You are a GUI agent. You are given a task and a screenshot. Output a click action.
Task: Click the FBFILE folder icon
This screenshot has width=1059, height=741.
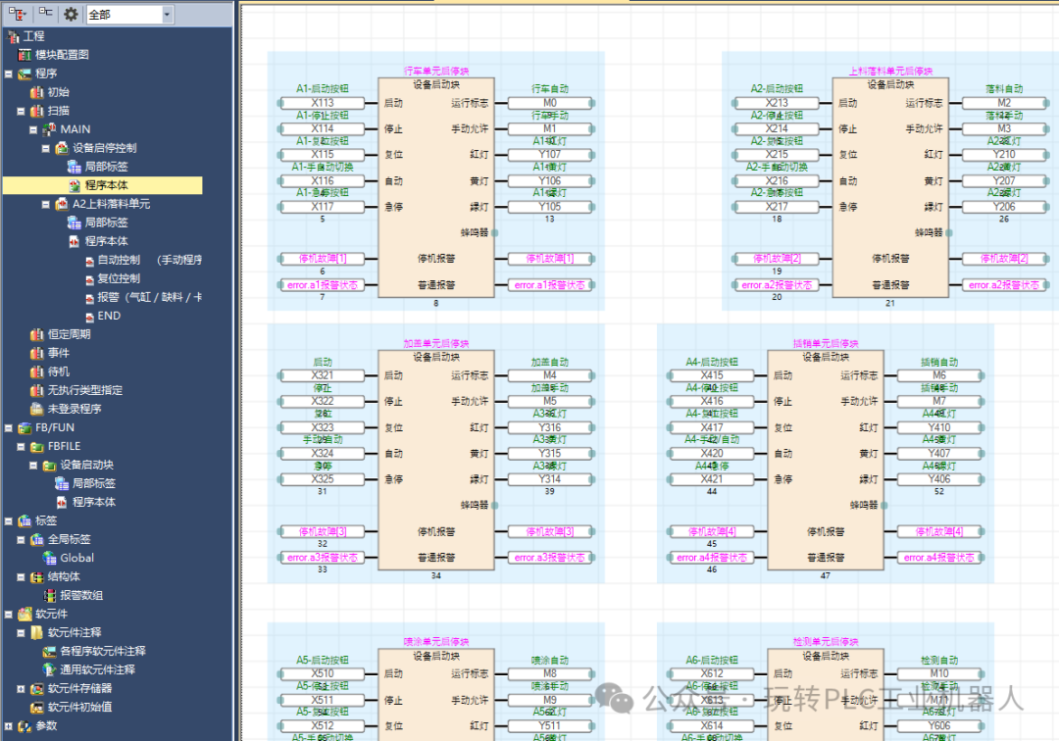point(37,446)
